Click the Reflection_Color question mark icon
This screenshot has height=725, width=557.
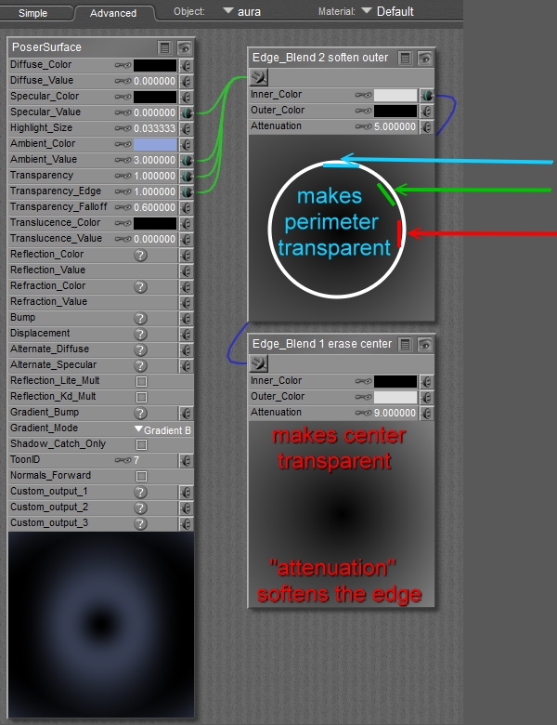[141, 256]
